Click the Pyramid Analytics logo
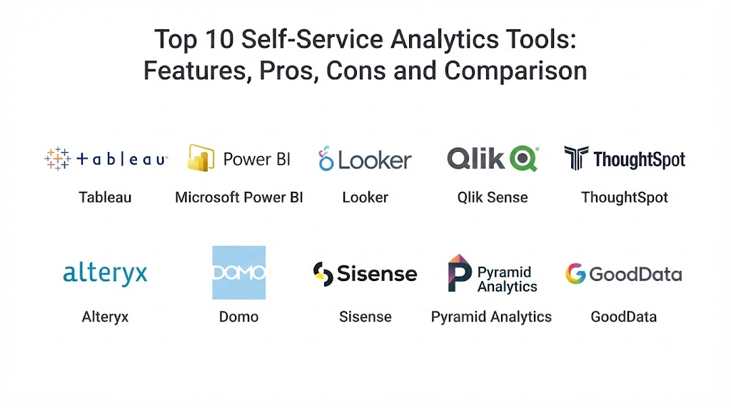 [493, 273]
